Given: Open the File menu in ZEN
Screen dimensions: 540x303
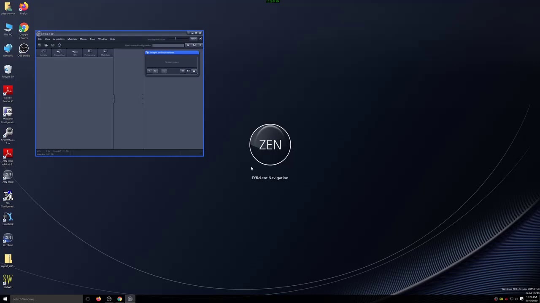Looking at the screenshot, I should pyautogui.click(x=40, y=39).
